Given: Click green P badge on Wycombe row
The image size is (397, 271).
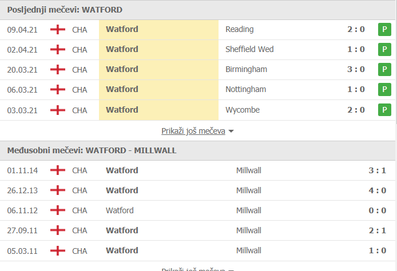Looking at the screenshot, I should point(384,110).
